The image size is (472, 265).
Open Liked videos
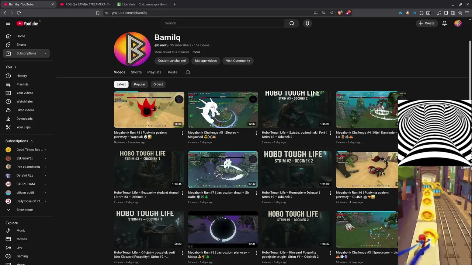pos(26,110)
